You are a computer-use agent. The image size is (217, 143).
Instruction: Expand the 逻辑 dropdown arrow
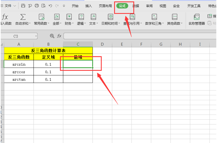click(85, 23)
